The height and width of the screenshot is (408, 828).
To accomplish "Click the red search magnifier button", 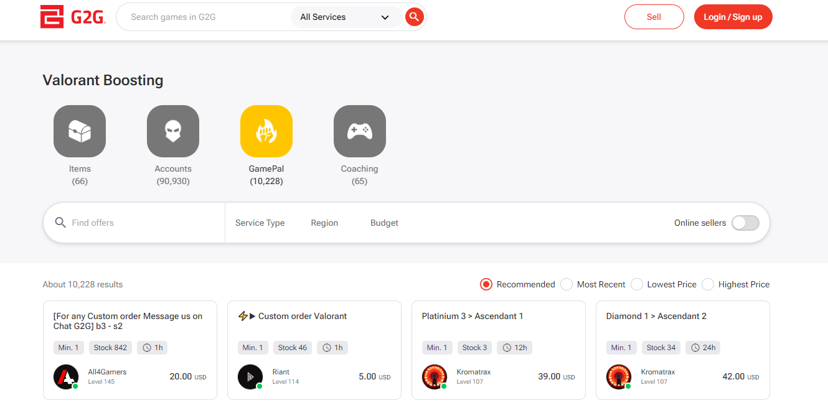I will pos(414,17).
